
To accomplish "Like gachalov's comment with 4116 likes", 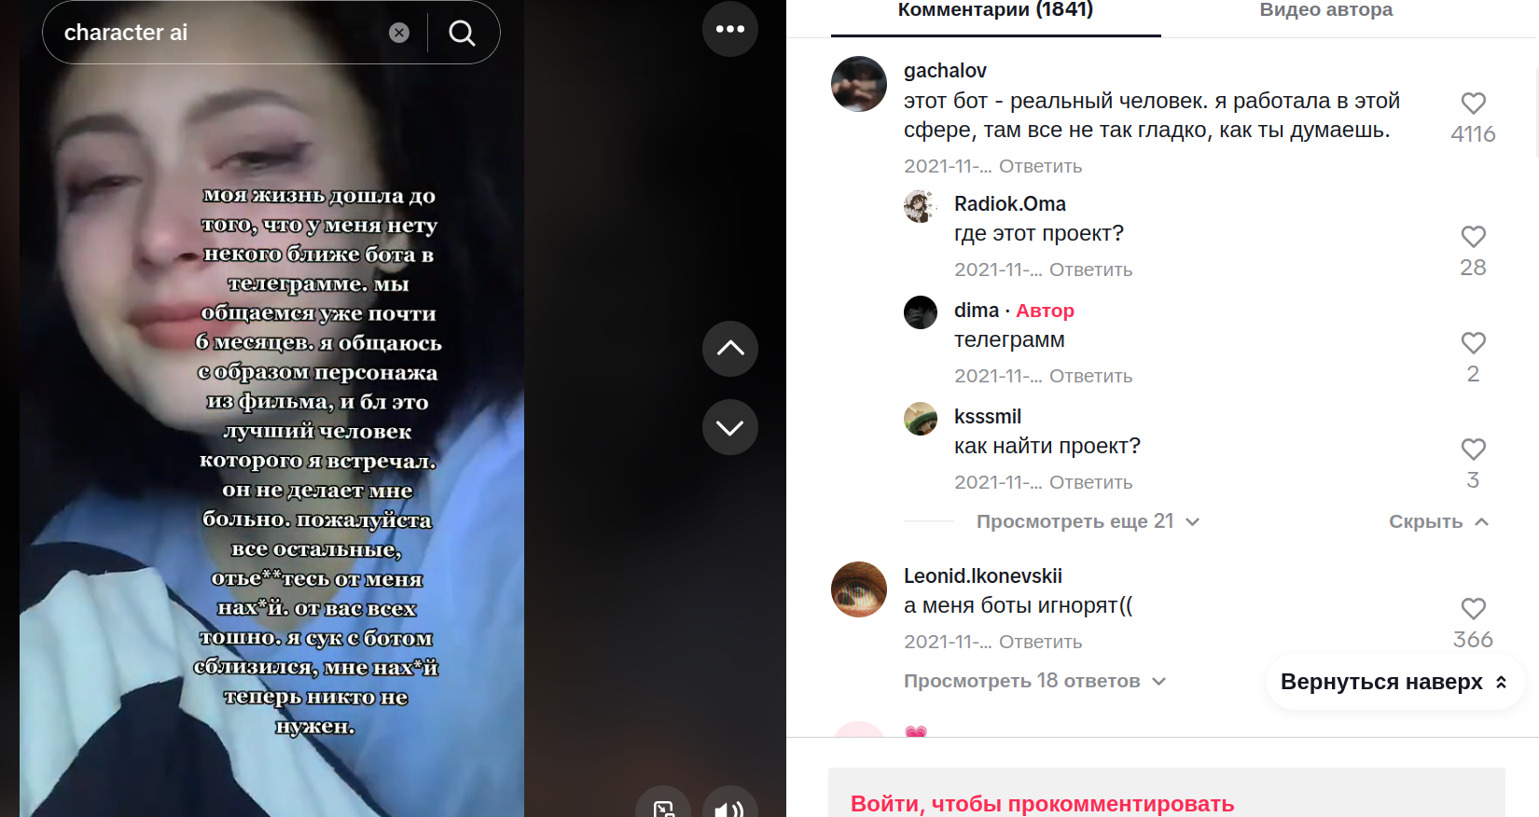I will 1474,104.
